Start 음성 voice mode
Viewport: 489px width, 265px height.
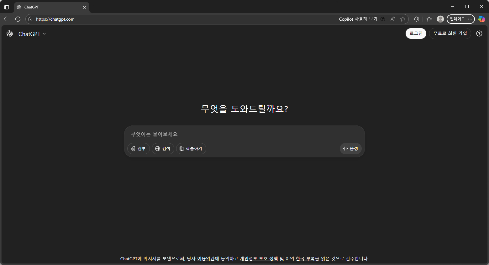click(x=350, y=149)
